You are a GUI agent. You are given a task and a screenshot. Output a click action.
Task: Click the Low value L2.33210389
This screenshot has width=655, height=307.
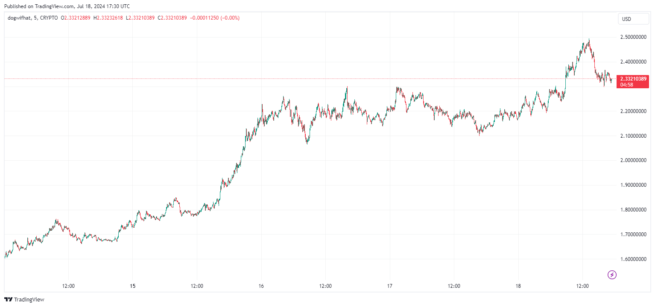(140, 18)
